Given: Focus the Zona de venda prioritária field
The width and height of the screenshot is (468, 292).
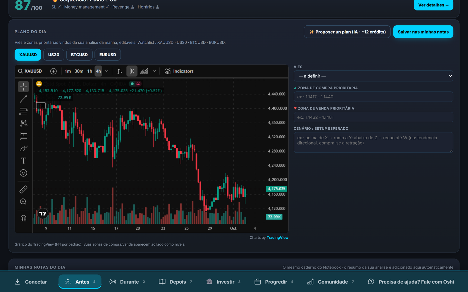Looking at the screenshot, I should coord(374,117).
